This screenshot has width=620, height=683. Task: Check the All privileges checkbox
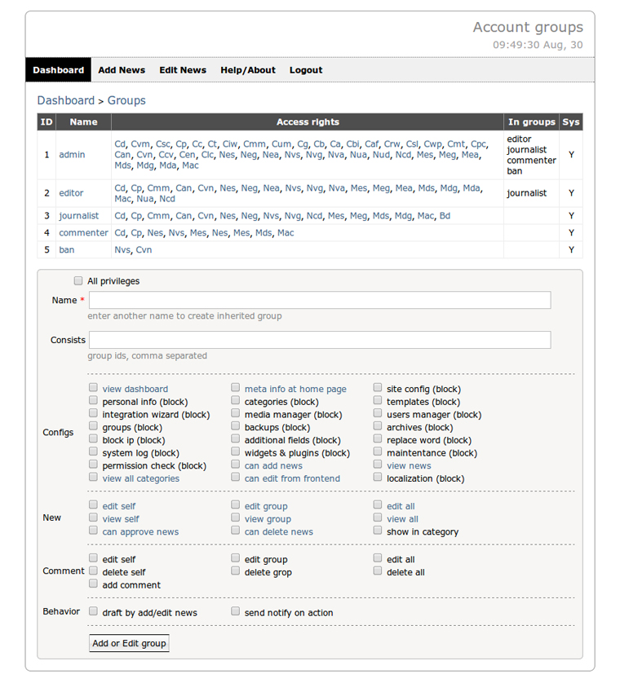coord(78,281)
